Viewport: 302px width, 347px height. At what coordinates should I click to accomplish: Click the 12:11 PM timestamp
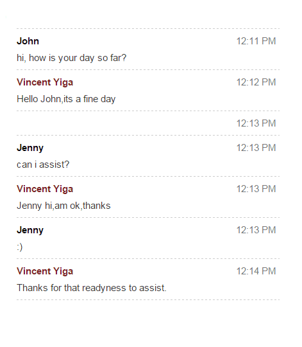[256, 41]
